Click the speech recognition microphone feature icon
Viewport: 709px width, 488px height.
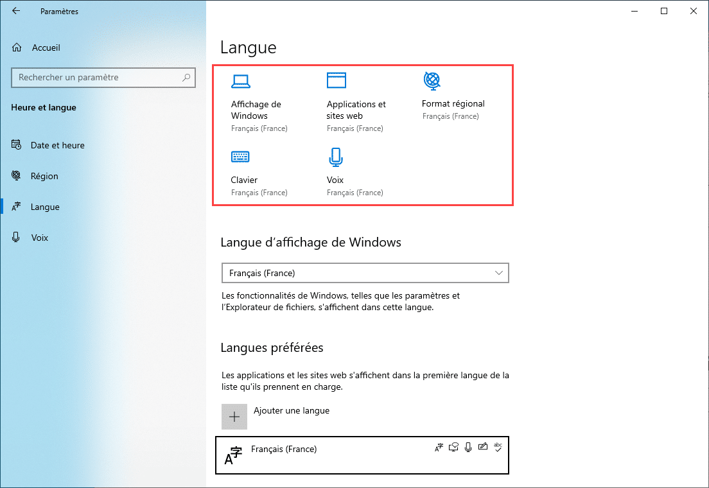tap(468, 448)
